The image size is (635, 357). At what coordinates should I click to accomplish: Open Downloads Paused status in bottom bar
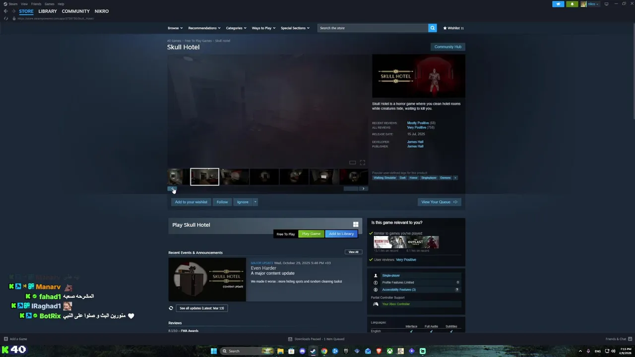316,339
